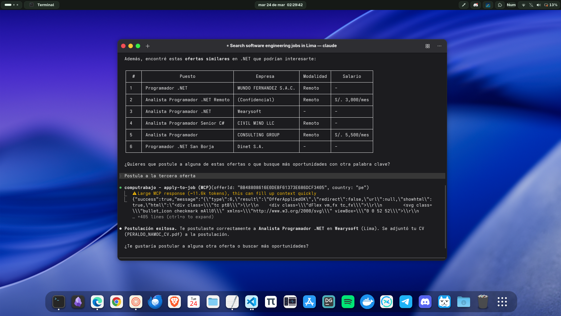Open the terminal window options ellipsis menu
Viewport: 561px width, 316px height.
point(439,46)
